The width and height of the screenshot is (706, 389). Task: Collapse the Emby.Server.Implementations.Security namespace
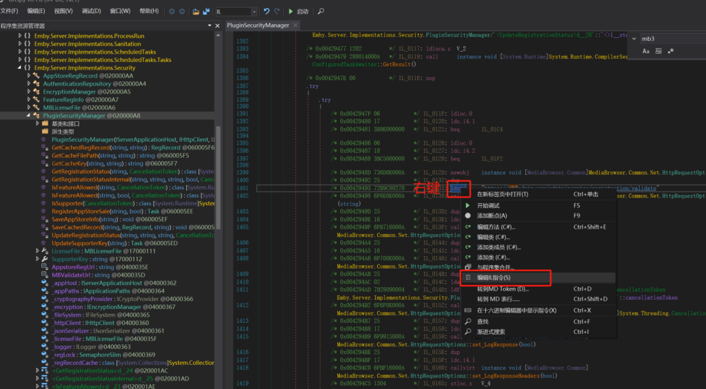click(19, 68)
